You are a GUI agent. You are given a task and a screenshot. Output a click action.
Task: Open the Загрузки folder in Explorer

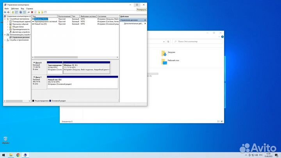(168, 53)
